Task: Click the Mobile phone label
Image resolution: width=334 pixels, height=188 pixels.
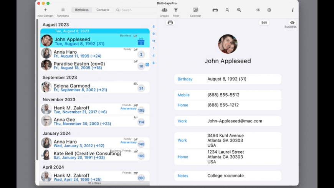Action: click(x=184, y=95)
